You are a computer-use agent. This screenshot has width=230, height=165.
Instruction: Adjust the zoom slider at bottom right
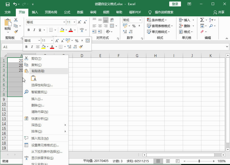[199, 161]
